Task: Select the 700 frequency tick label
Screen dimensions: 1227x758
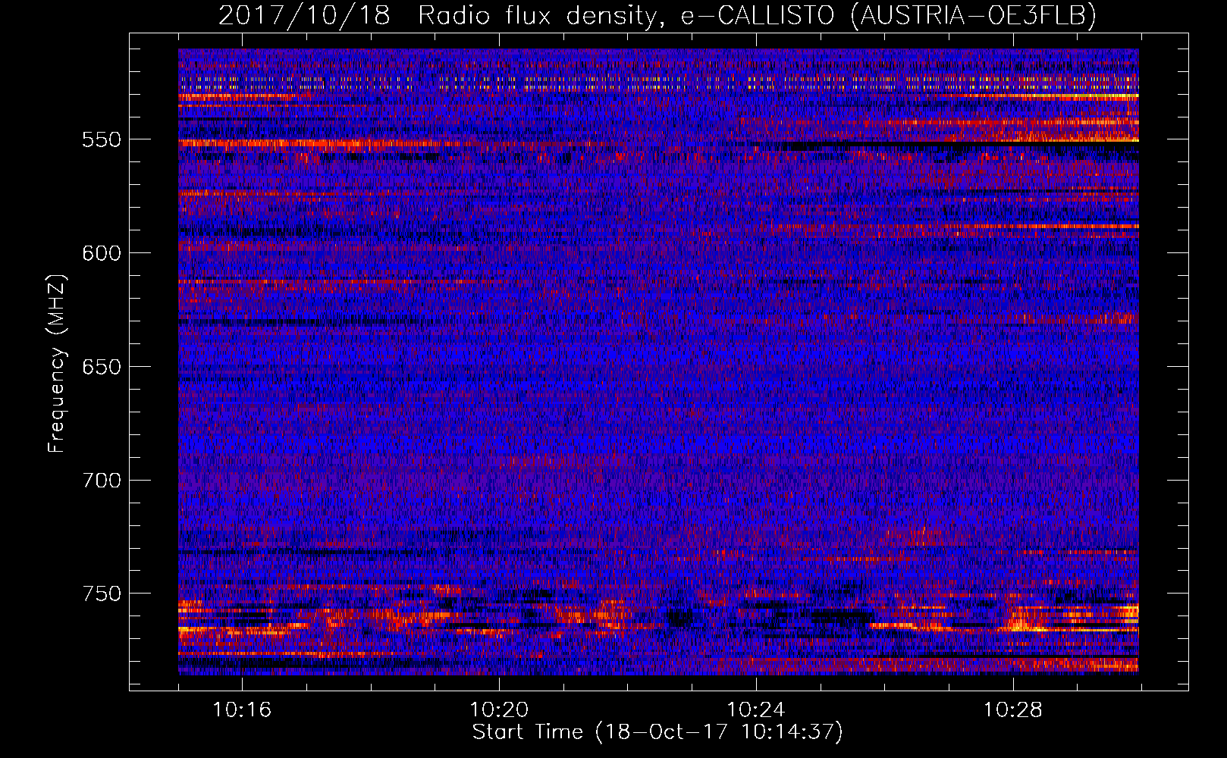Action: coord(102,481)
